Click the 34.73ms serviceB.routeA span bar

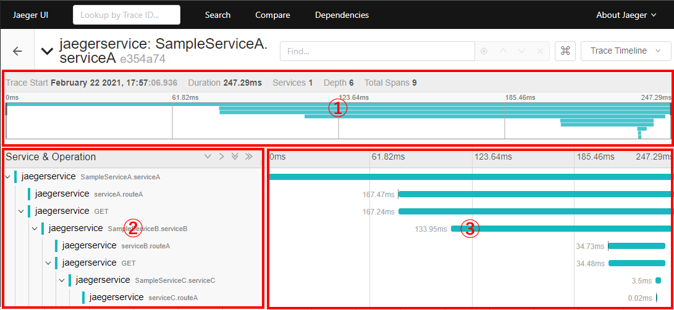click(x=636, y=246)
